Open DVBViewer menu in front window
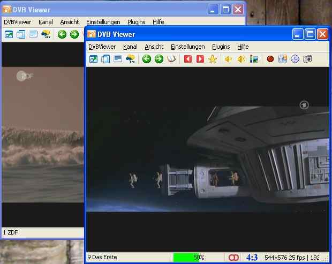This screenshot has width=332, height=264. 102,47
